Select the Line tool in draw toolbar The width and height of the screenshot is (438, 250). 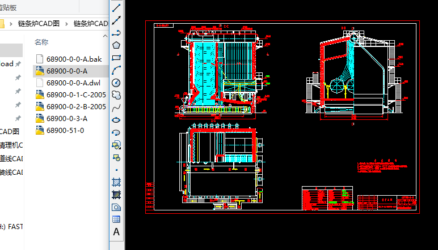(x=116, y=8)
